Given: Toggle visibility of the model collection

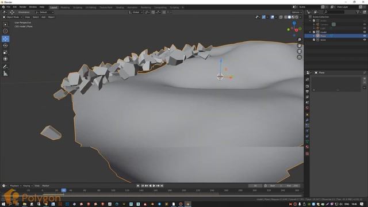Looking at the screenshot, I should coord(365,32).
